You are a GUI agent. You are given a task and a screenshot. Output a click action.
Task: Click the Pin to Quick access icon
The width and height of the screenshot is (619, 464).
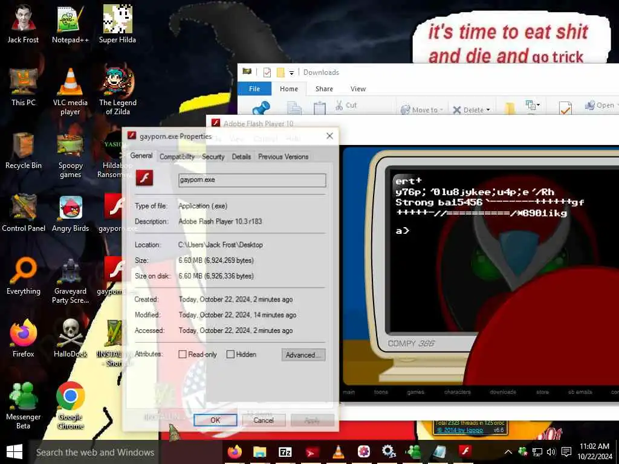[x=261, y=108]
